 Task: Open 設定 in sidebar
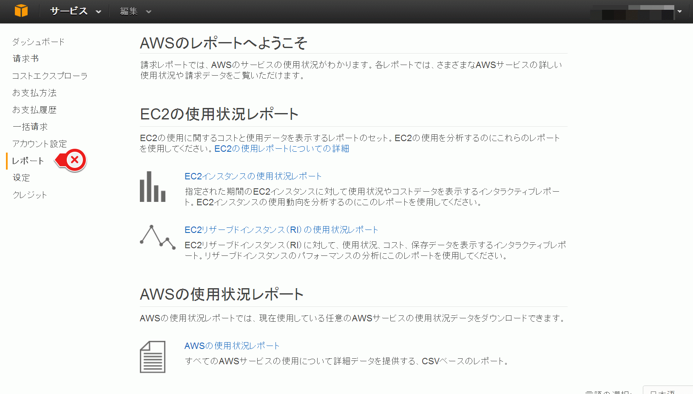[21, 178]
